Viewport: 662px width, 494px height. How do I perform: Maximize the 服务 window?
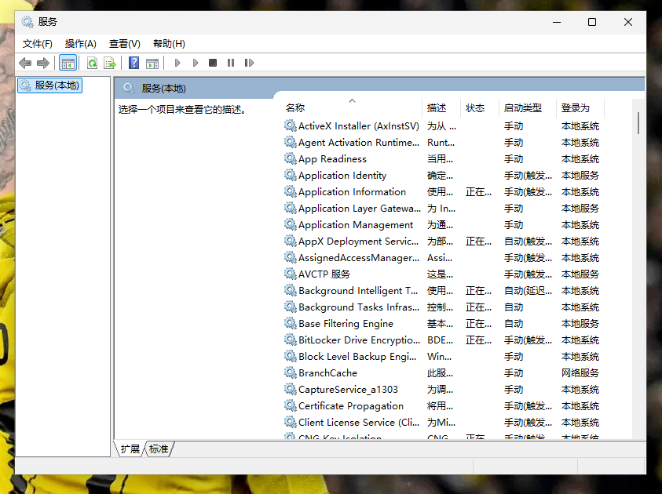(592, 22)
